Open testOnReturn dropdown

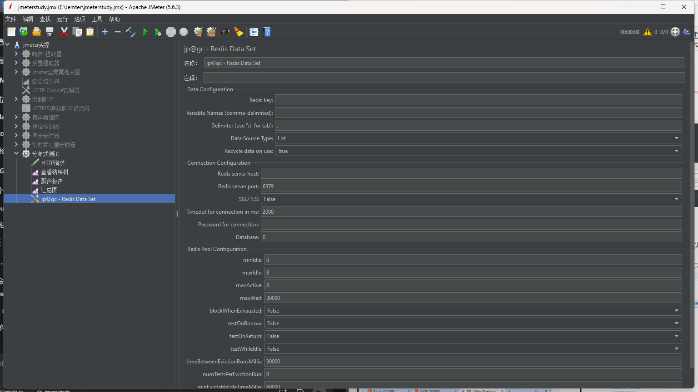click(x=473, y=336)
